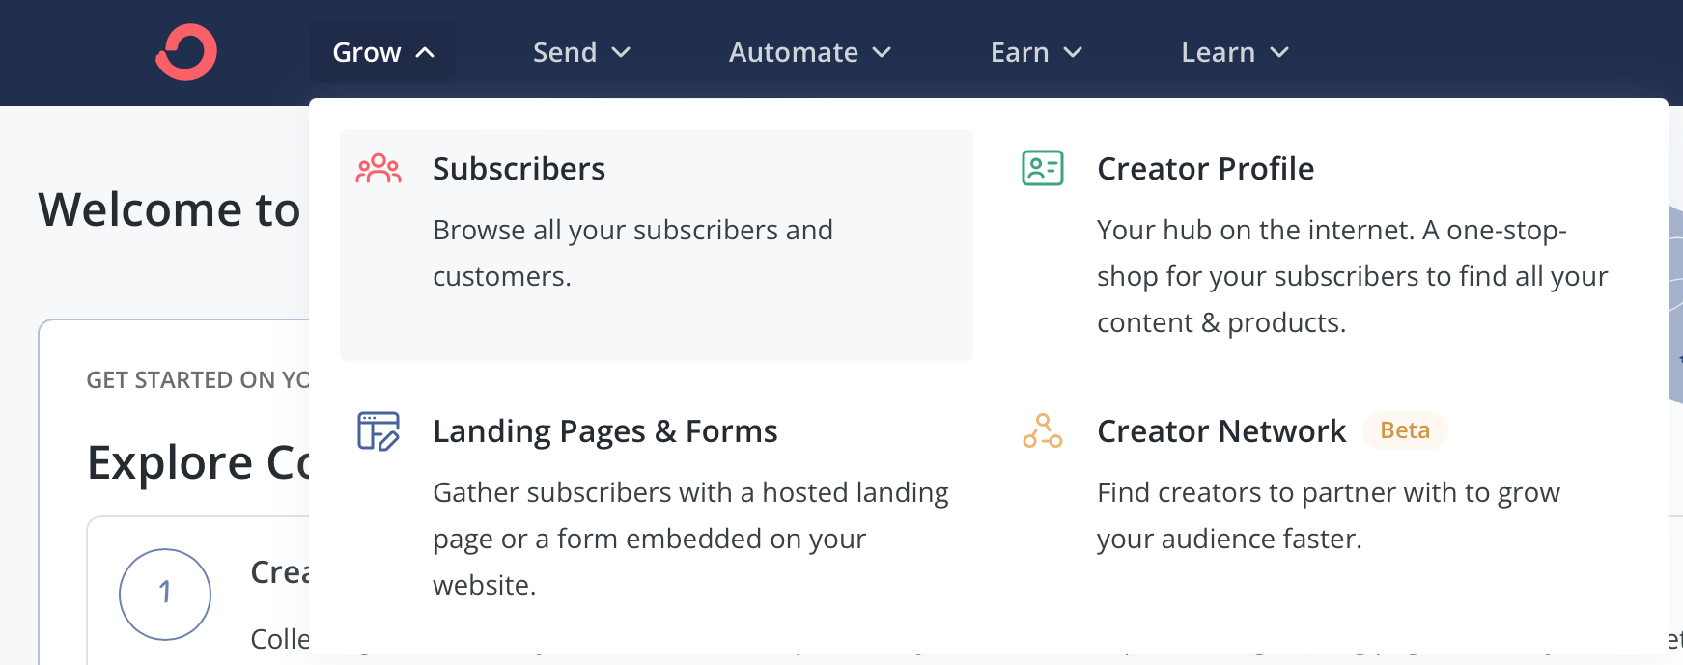Open the Subscribers heading link
This screenshot has height=665, width=1683.
(x=519, y=169)
